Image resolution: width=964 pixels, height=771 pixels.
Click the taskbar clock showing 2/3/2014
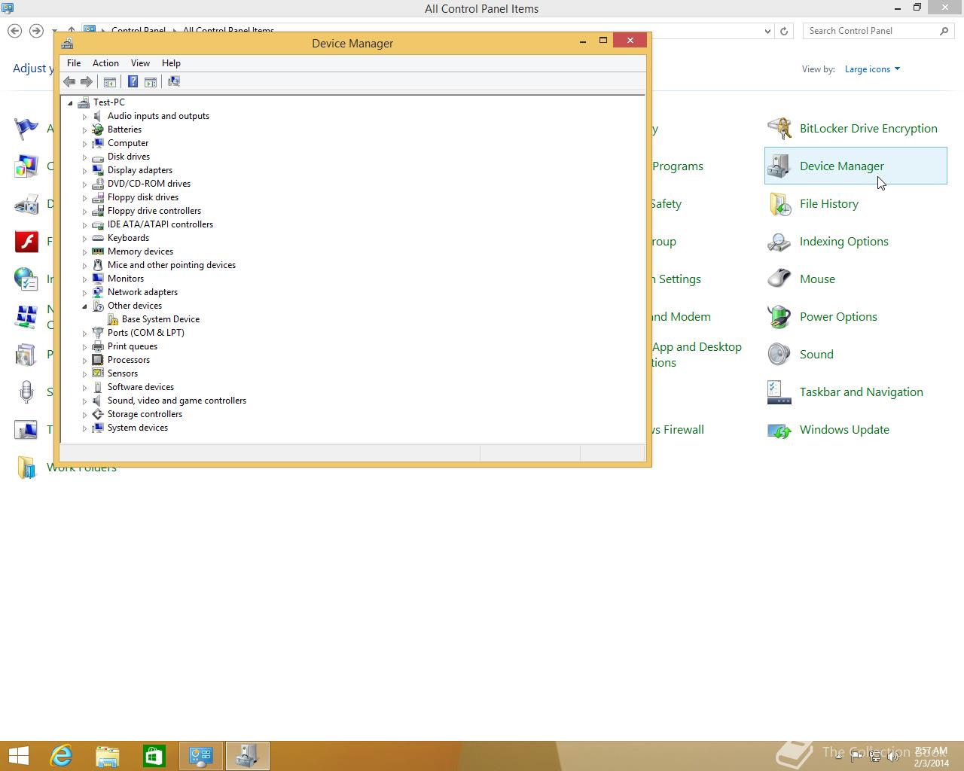pyautogui.click(x=932, y=757)
